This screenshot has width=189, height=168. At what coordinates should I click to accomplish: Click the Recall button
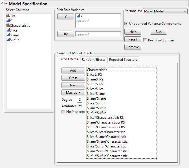coord(133,39)
